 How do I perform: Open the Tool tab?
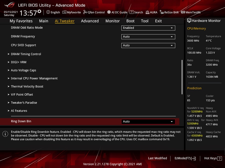pos(145,21)
